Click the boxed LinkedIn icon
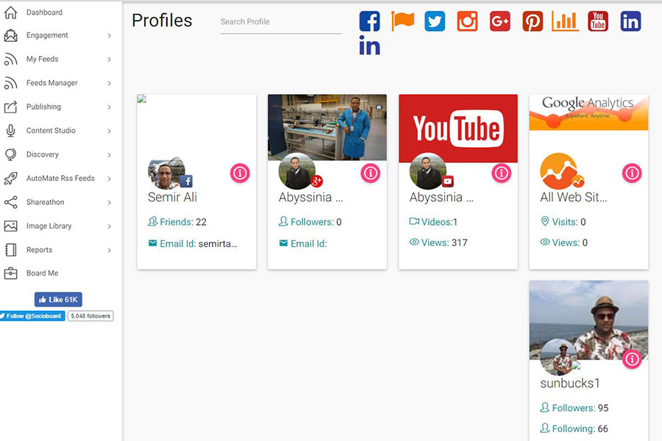662x441 pixels. coord(631,21)
